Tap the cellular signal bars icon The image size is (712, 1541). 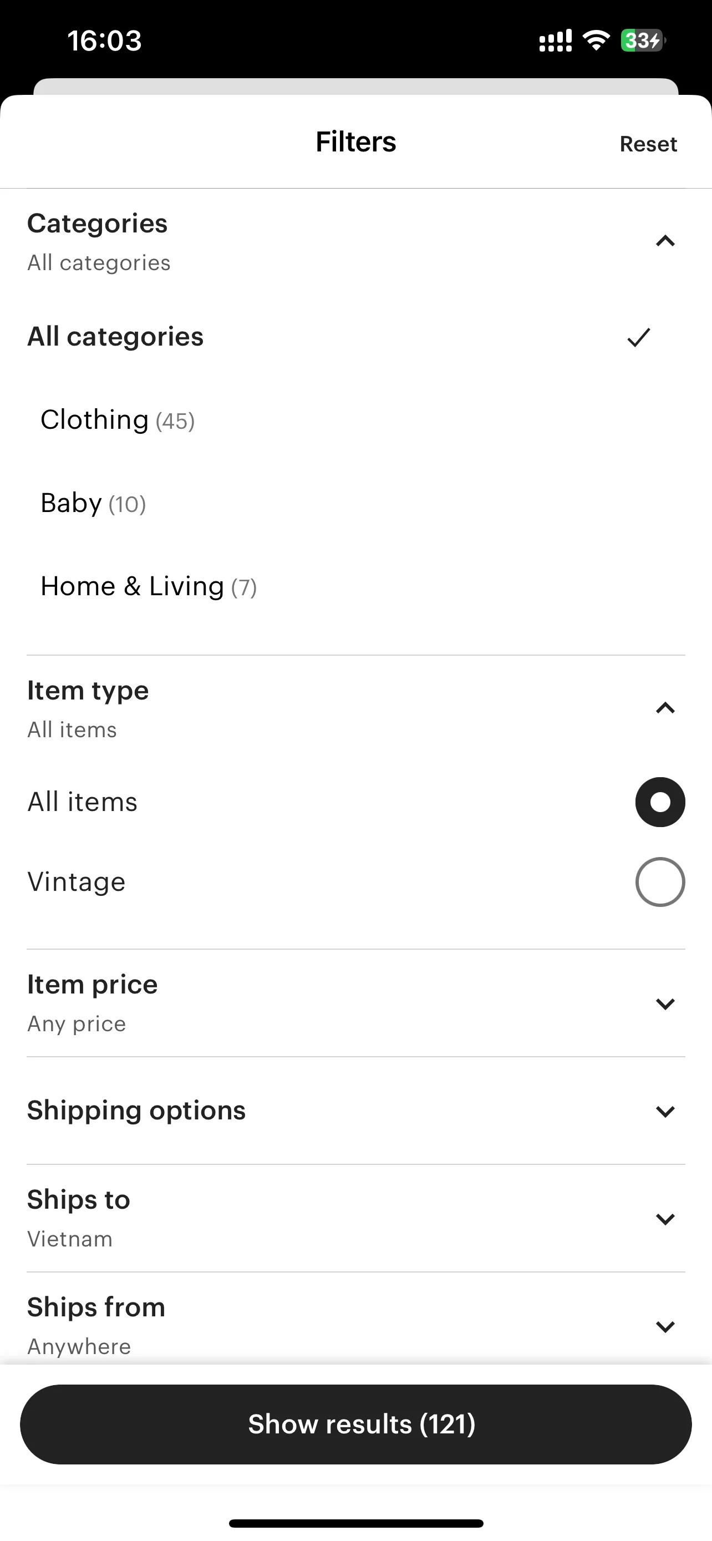coord(556,40)
